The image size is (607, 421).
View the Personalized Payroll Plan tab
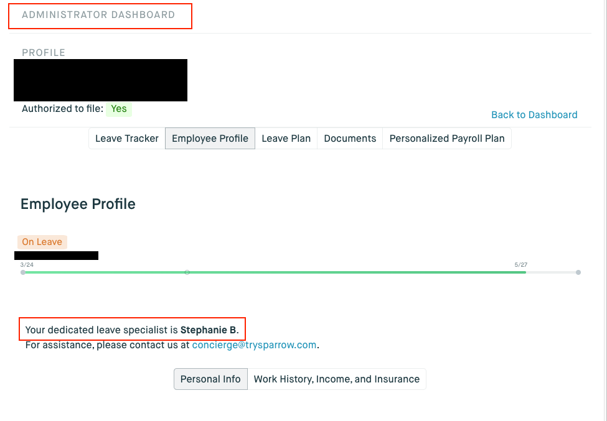pos(447,139)
